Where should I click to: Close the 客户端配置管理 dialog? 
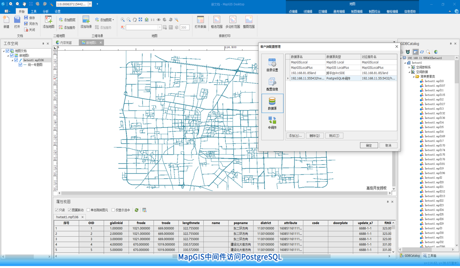[x=397, y=47]
